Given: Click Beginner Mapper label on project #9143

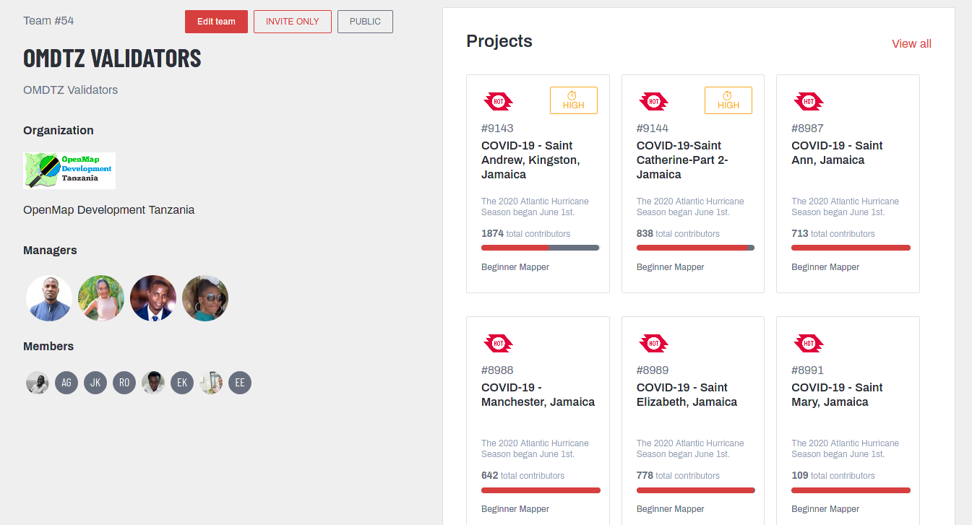Looking at the screenshot, I should (515, 266).
